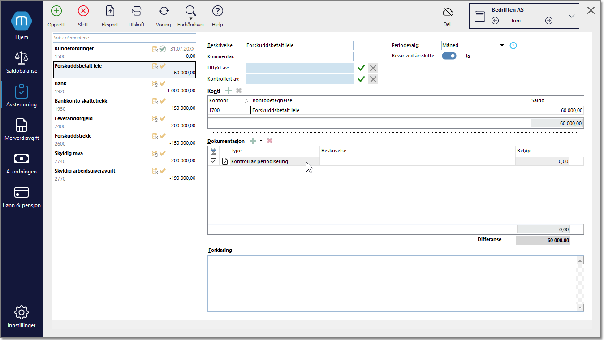Open the Avstemming module
The width and height of the screenshot is (604, 341).
coord(22,95)
